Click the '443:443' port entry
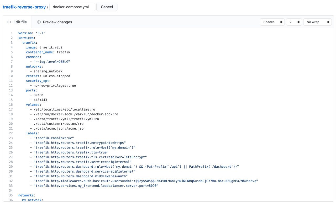This screenshot has height=203, width=336. click(39, 100)
